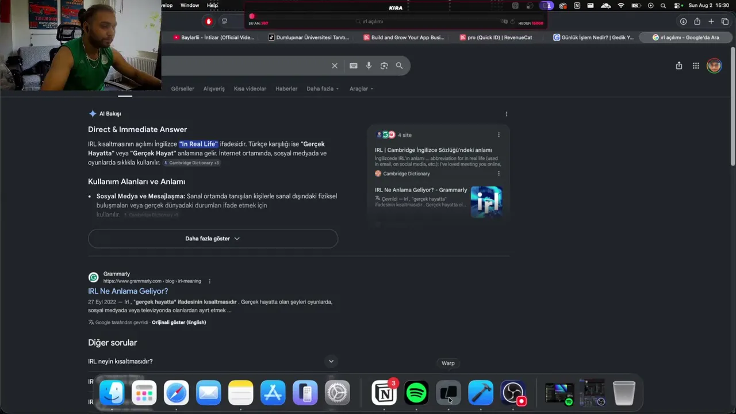Open Spotlight search in the menu bar

[664, 6]
